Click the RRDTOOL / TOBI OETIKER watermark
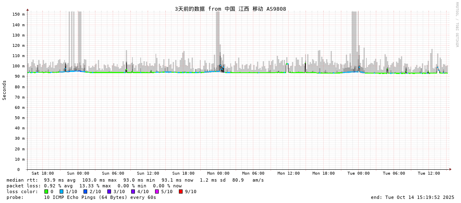The width and height of the screenshot is (461, 203). click(x=456, y=25)
